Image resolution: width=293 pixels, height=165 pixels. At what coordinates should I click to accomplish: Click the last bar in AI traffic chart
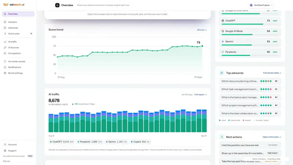point(204,121)
